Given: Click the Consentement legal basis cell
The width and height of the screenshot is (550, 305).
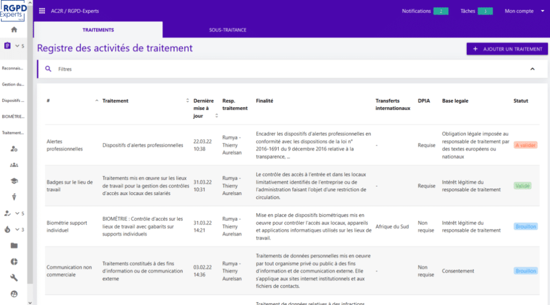Looking at the screenshot, I should click(x=458, y=271).
